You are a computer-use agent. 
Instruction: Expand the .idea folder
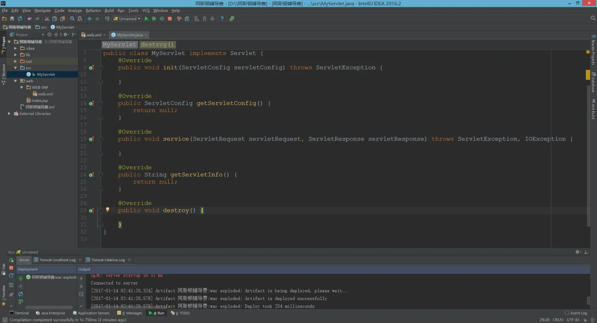tap(16, 48)
